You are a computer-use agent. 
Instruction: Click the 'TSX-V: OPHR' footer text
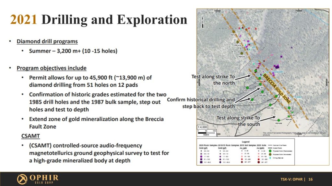tap(291, 179)
